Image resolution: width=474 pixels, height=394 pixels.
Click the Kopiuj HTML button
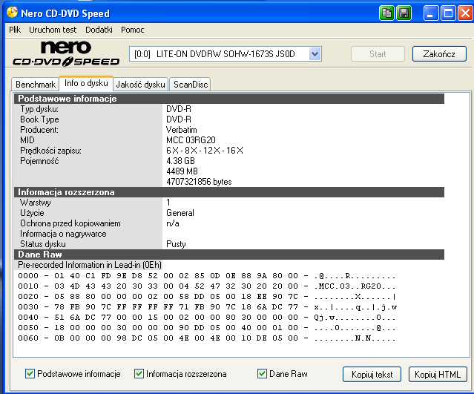click(x=438, y=375)
